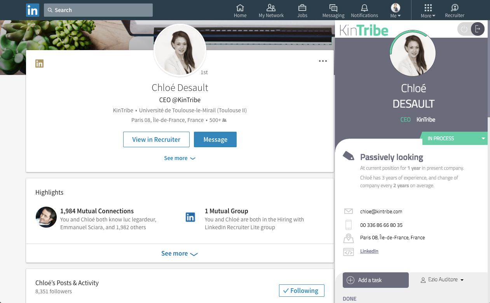Open the three-dot profile options
The width and height of the screenshot is (490, 303).
[323, 61]
